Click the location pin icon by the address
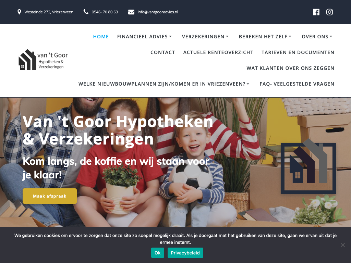Screen dimensions: 351x263 [19, 12]
